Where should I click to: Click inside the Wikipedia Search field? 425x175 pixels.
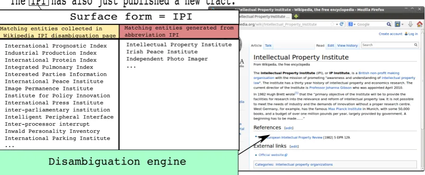[387, 45]
